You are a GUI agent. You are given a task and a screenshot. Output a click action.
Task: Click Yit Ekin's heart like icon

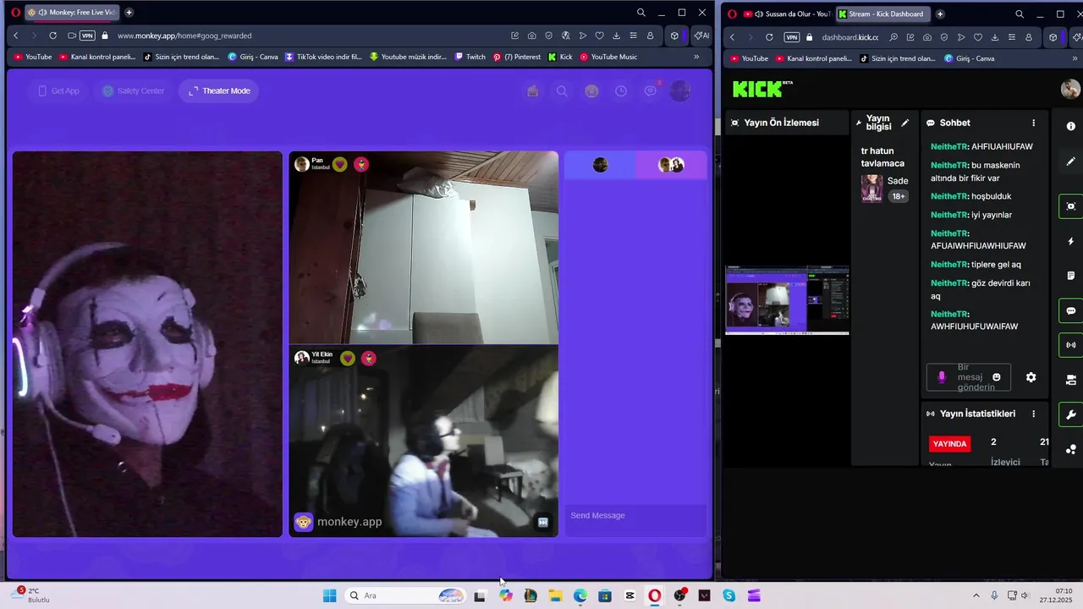[347, 358]
